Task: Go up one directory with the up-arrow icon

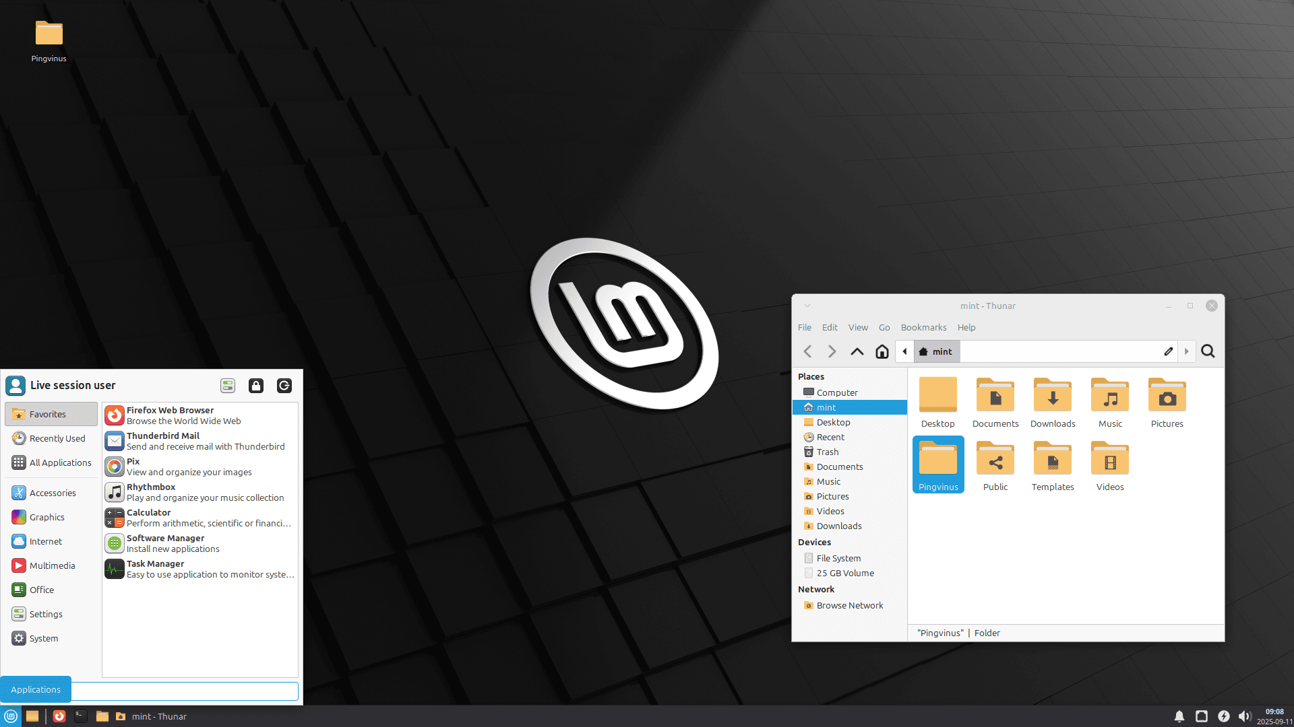Action: tap(857, 351)
